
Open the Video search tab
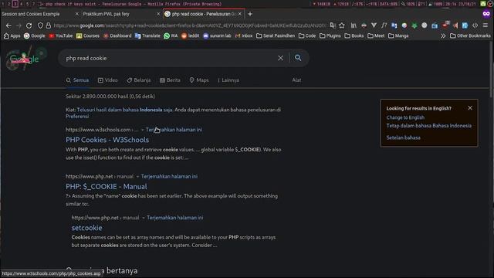pyautogui.click(x=108, y=80)
